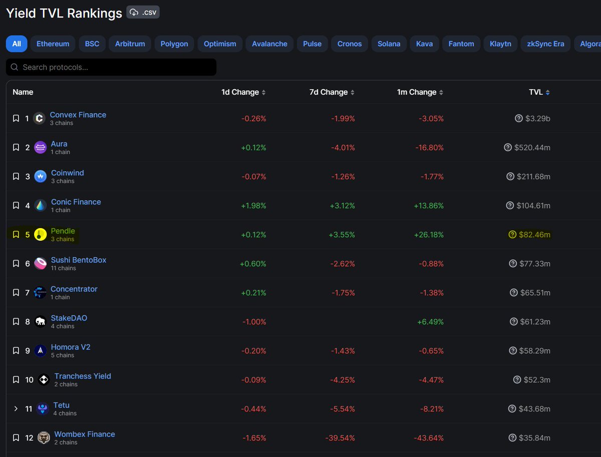Toggle bookmark for StakeDAO
601x457 pixels.
16,322
